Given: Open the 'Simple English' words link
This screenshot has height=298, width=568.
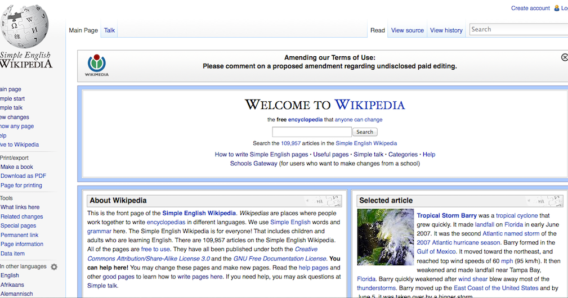Looking at the screenshot, I should [290, 222].
